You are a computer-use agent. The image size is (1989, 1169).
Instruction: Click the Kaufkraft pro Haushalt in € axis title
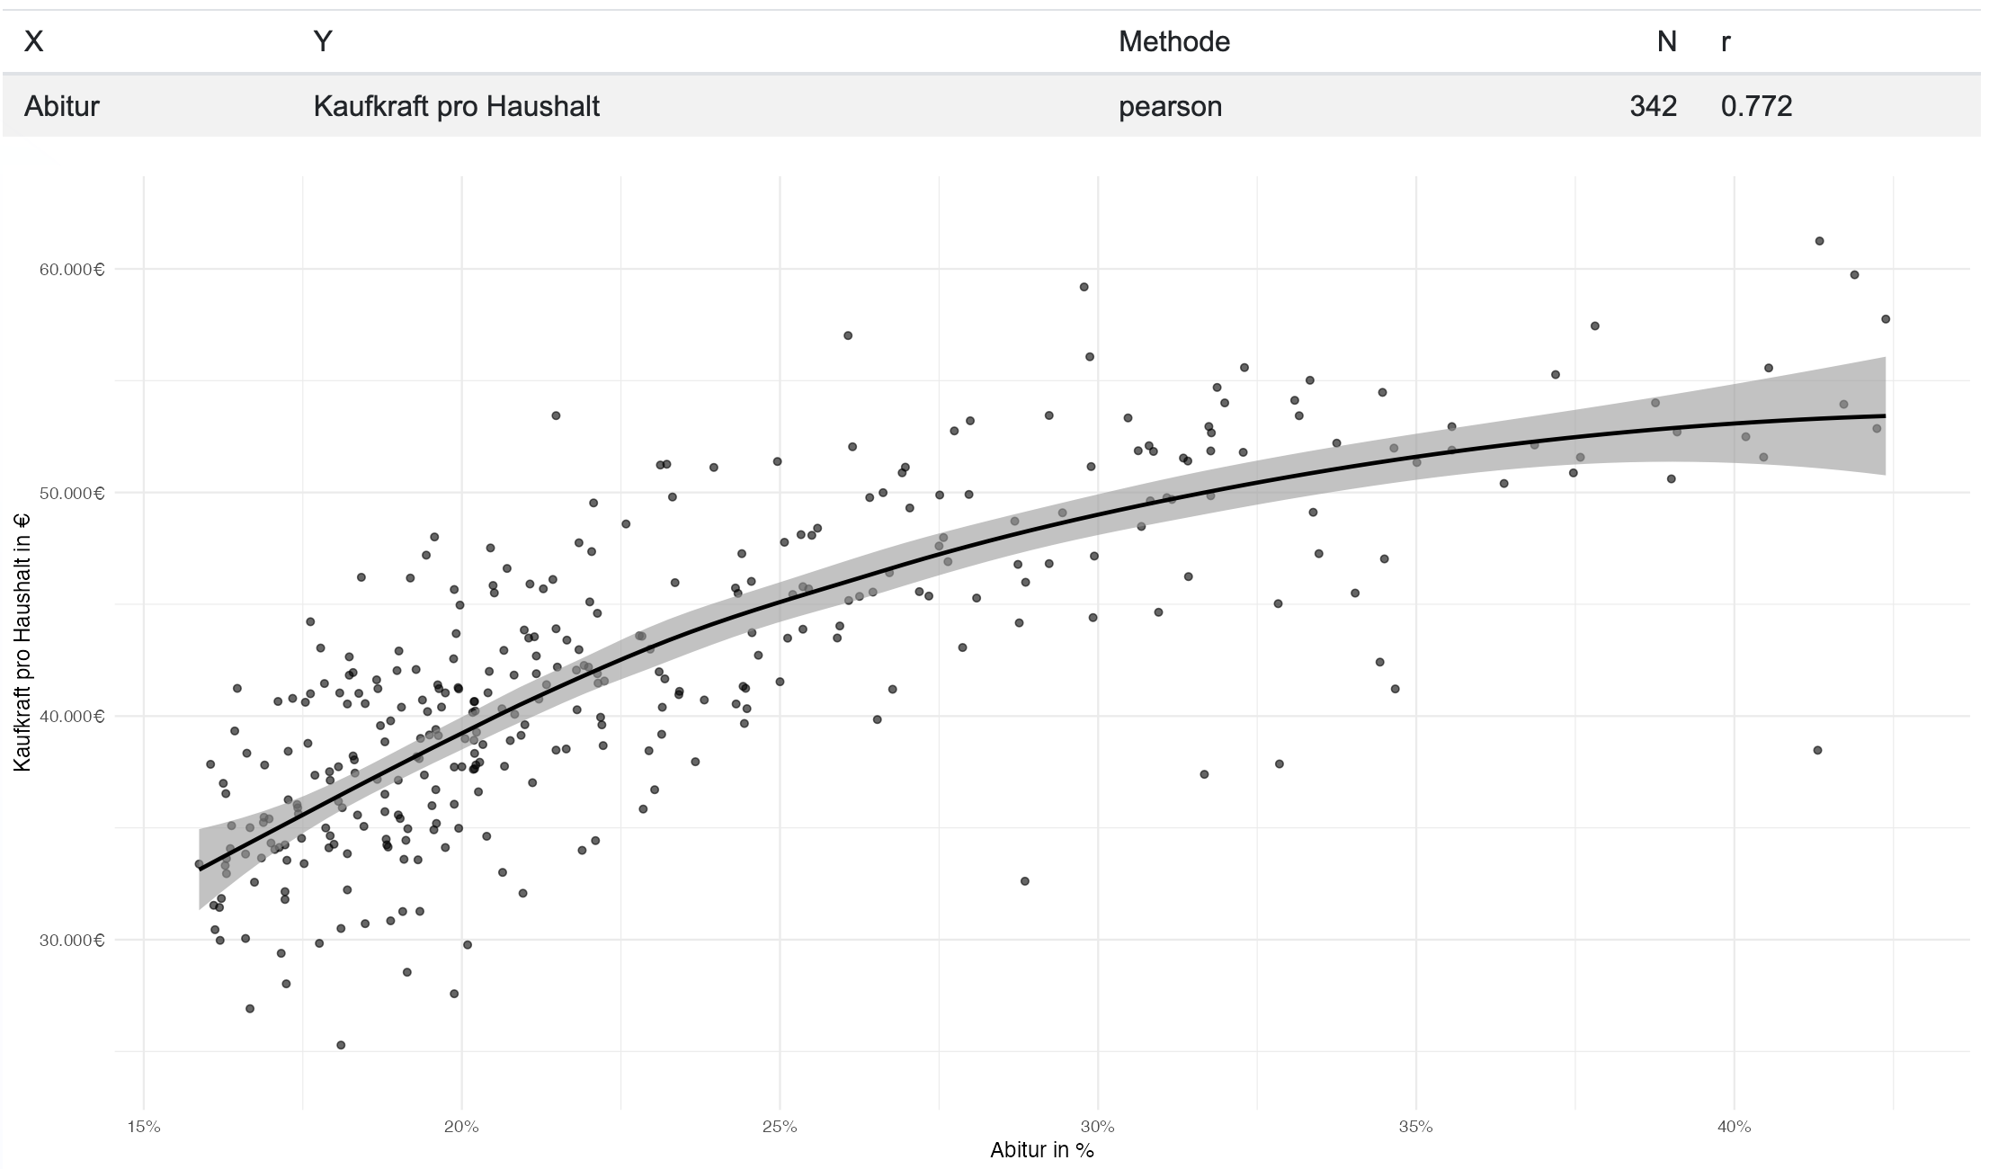point(22,642)
